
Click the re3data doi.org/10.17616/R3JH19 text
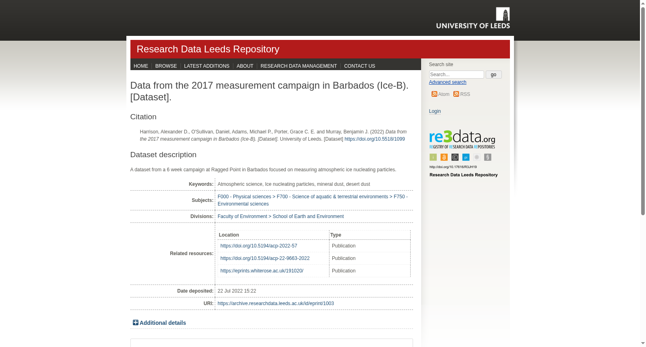453,167
